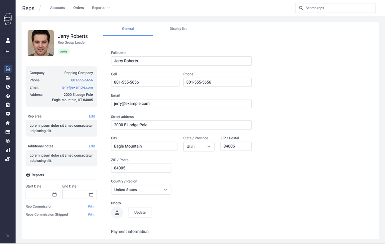This screenshot has height=245, width=385.
Task: Print the Rep Commission report
Action: click(x=91, y=207)
